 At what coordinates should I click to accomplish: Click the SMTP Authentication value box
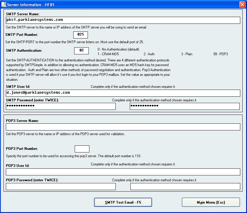(81, 51)
